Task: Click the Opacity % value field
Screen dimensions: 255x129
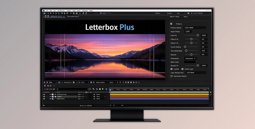Action: pos(204,66)
